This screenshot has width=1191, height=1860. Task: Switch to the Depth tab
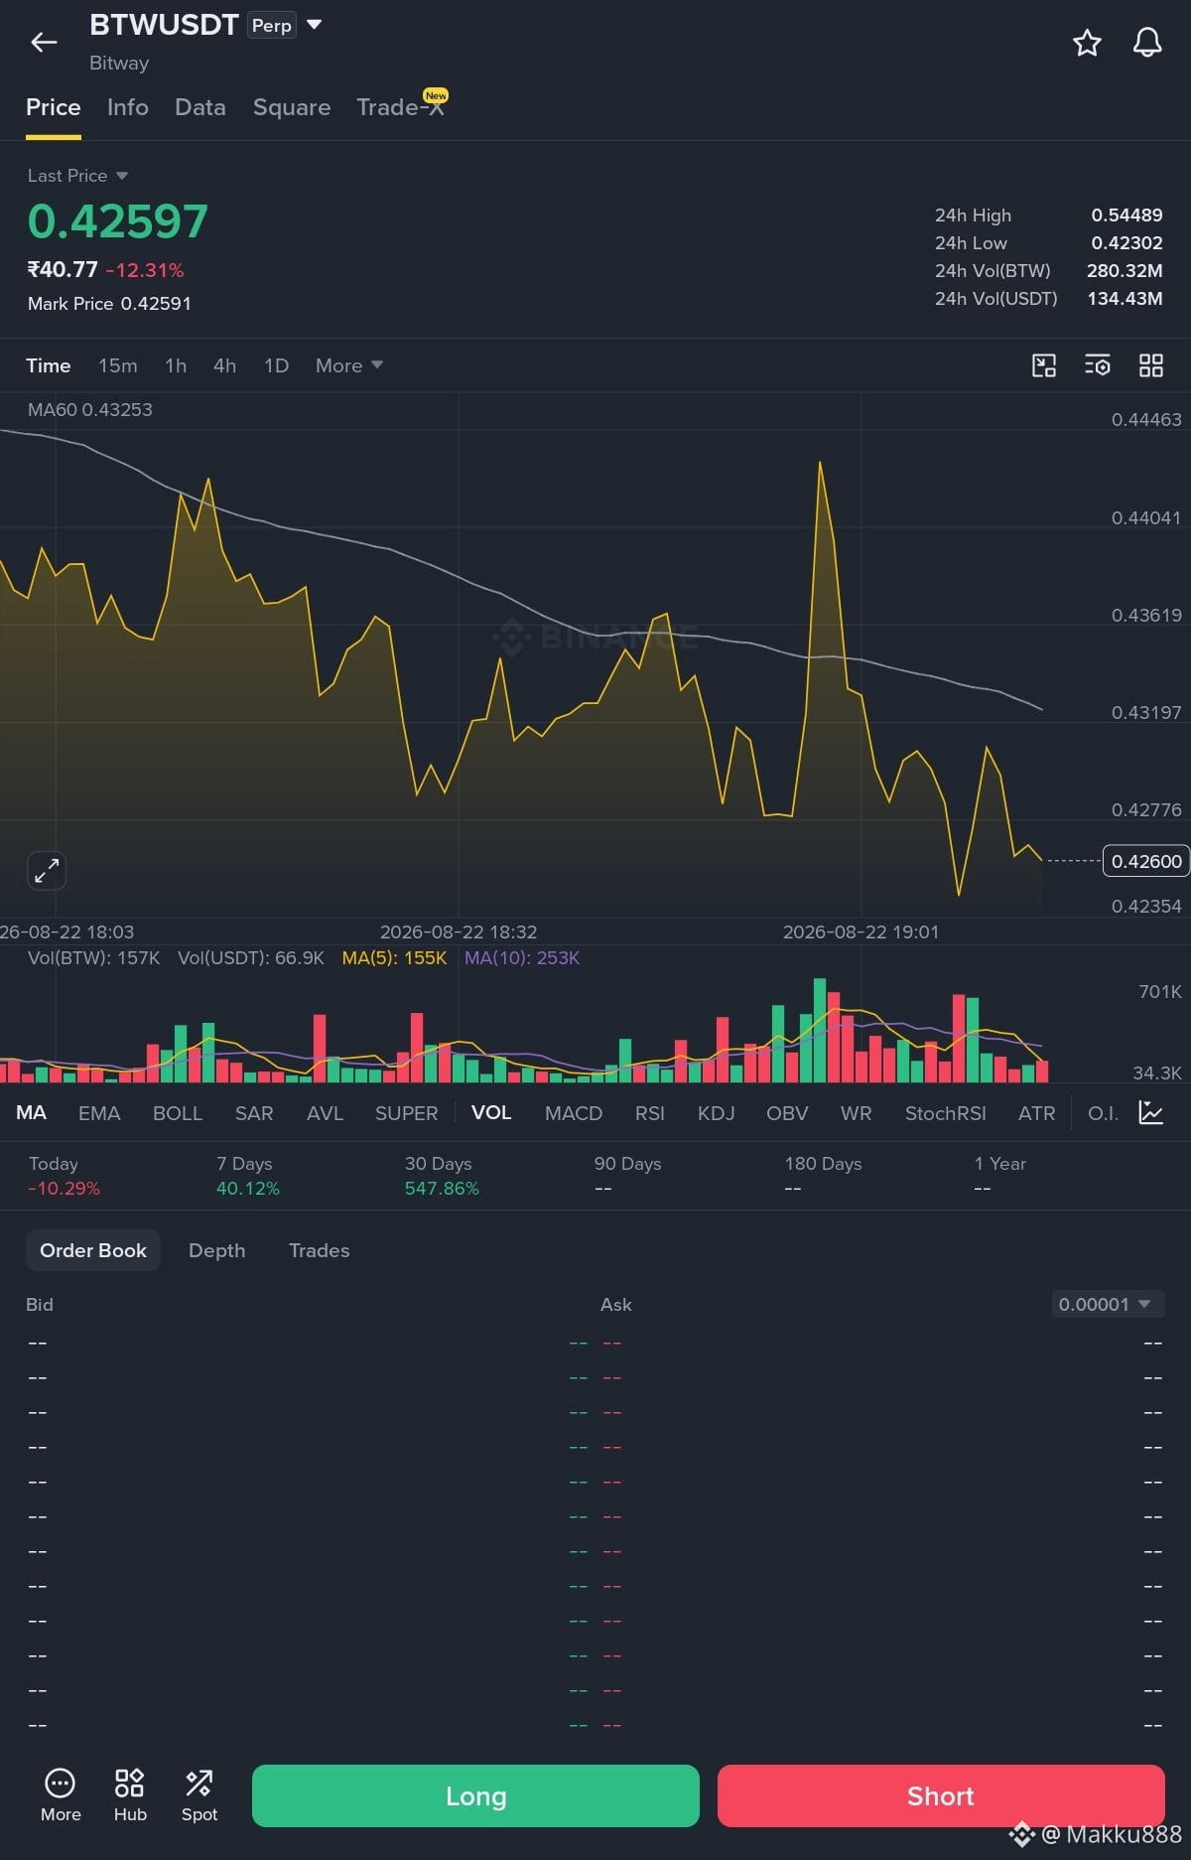coord(217,1250)
